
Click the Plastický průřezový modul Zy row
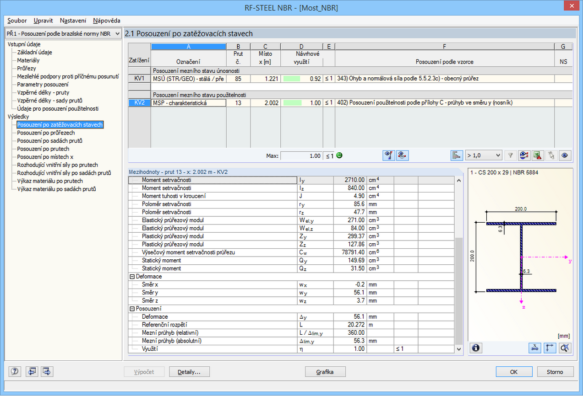292,236
